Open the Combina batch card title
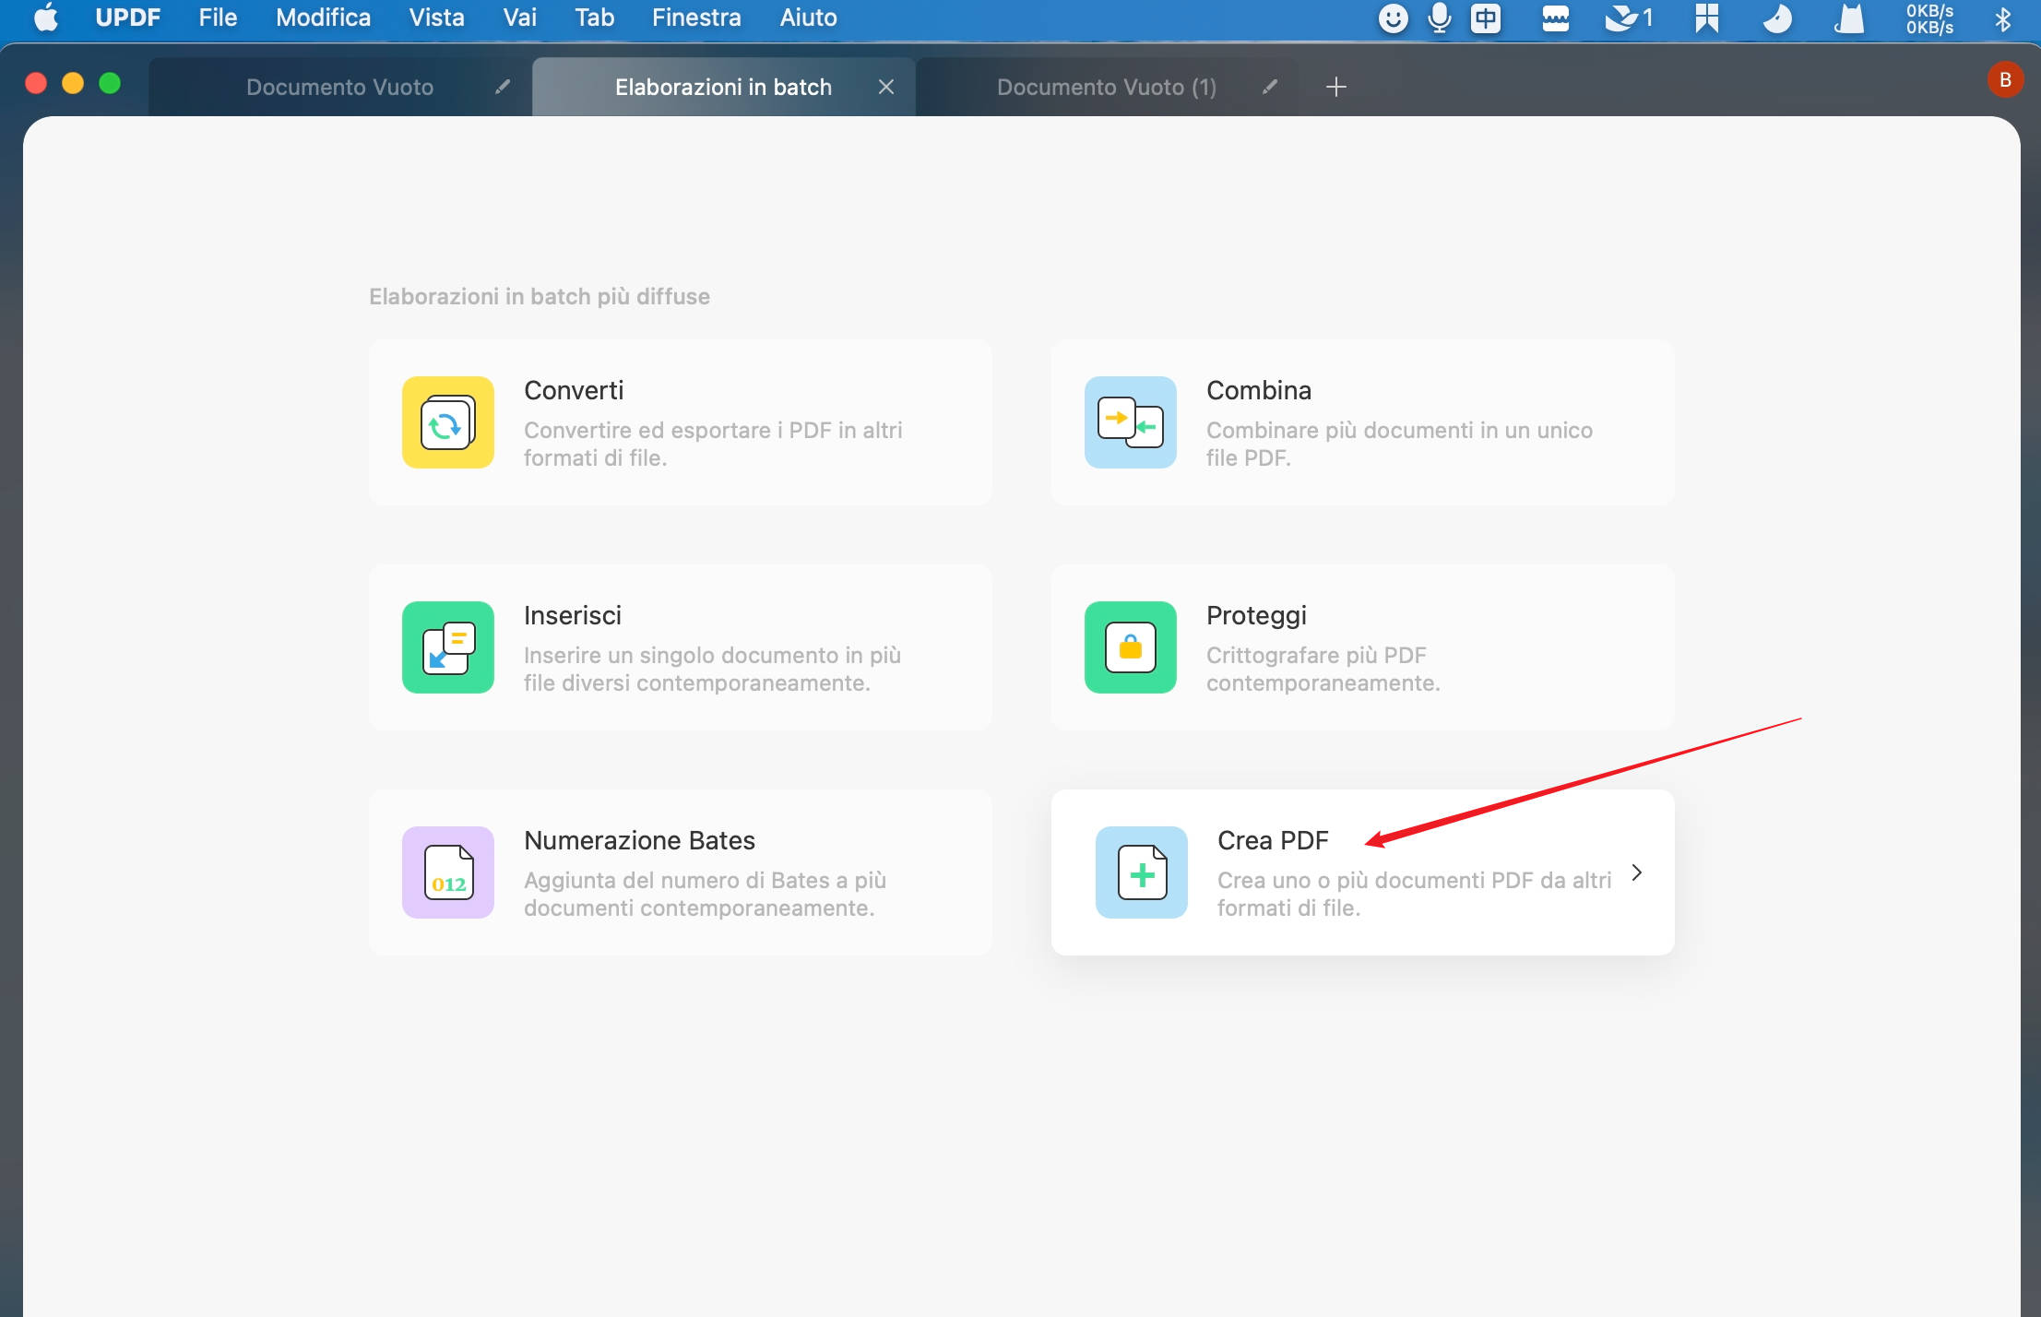Image resolution: width=2041 pixels, height=1317 pixels. pyautogui.click(x=1259, y=390)
